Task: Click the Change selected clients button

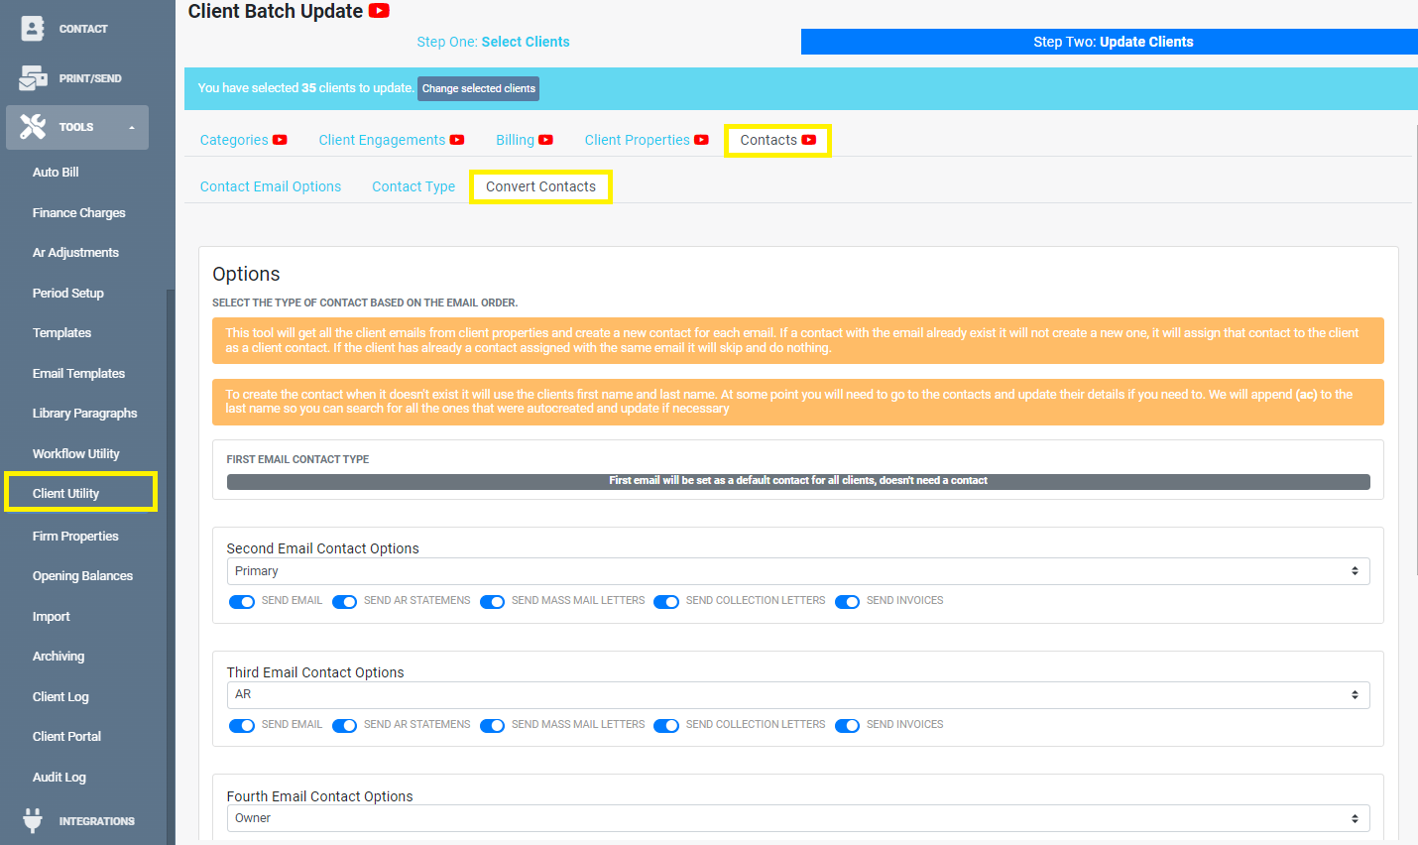Action: (479, 88)
